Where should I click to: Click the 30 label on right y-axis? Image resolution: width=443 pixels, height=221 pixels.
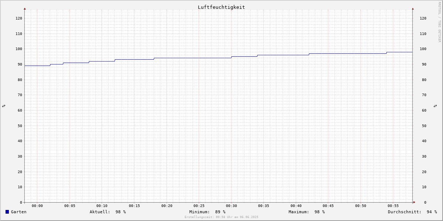(x=424, y=157)
